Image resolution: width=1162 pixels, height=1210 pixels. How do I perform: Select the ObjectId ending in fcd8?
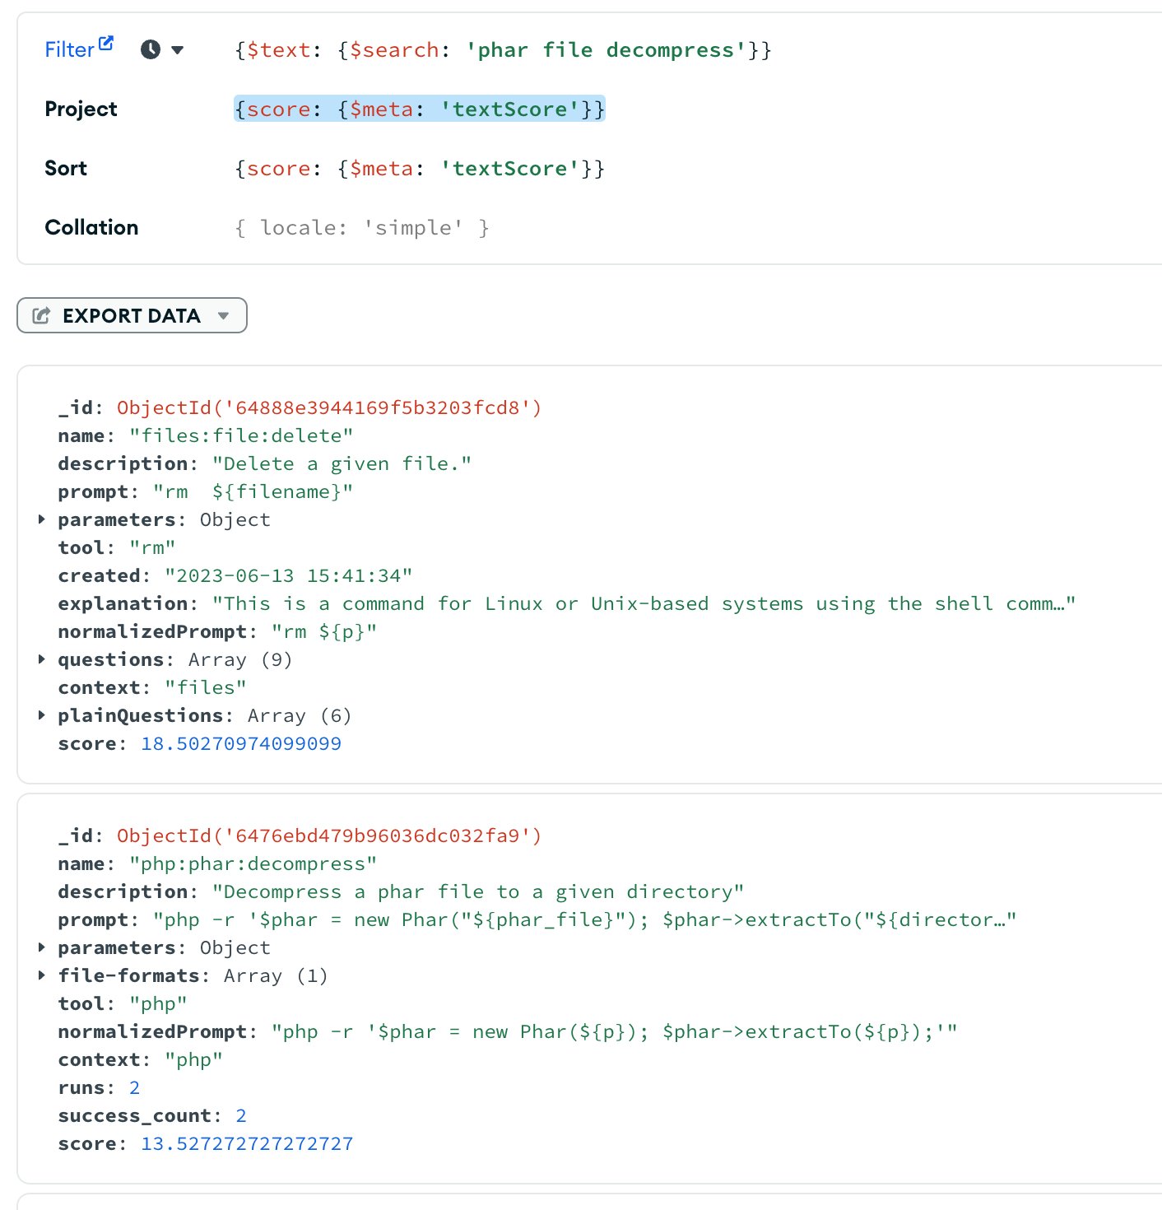click(329, 408)
